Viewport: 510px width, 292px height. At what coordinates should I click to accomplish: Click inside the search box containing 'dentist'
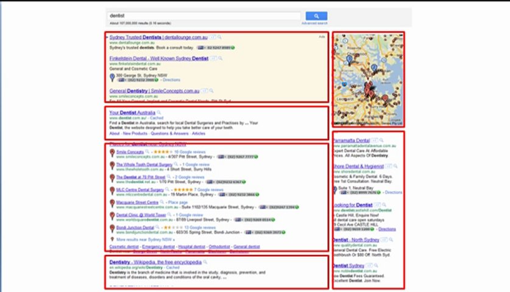coord(204,16)
